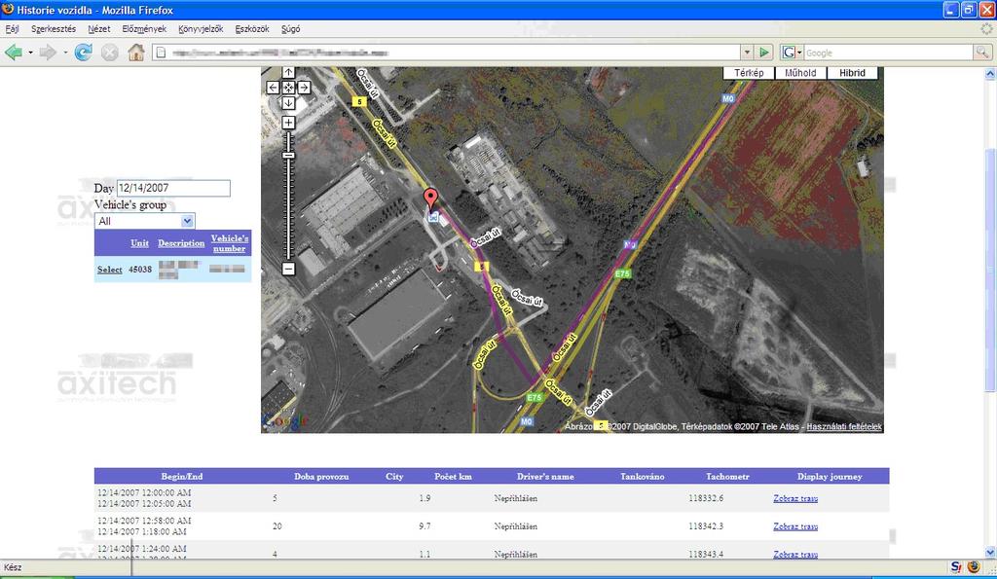Click the red location marker on the map
The width and height of the screenshot is (997, 579).
tap(431, 199)
